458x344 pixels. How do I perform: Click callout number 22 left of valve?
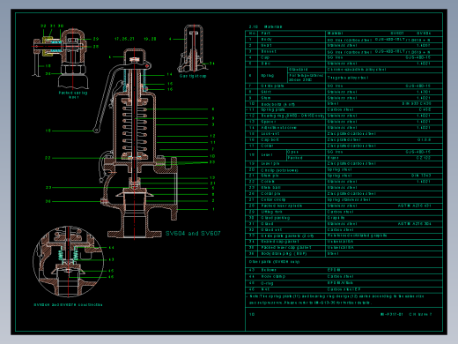48,158
